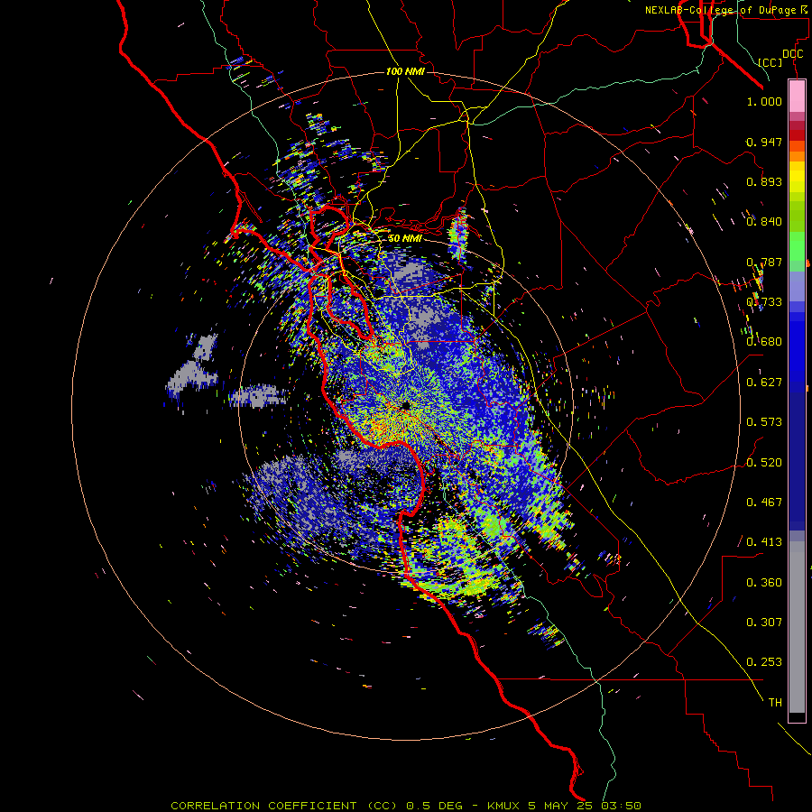The image size is (812, 812).
Task: Click the black radar site dot at ring center
Action: 405,405
